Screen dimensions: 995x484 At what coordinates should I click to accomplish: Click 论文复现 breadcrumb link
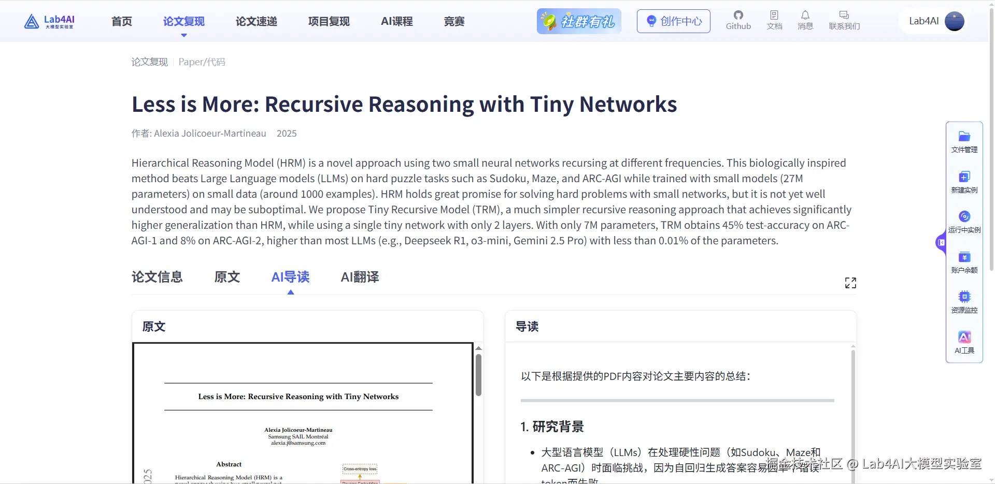[x=150, y=62]
